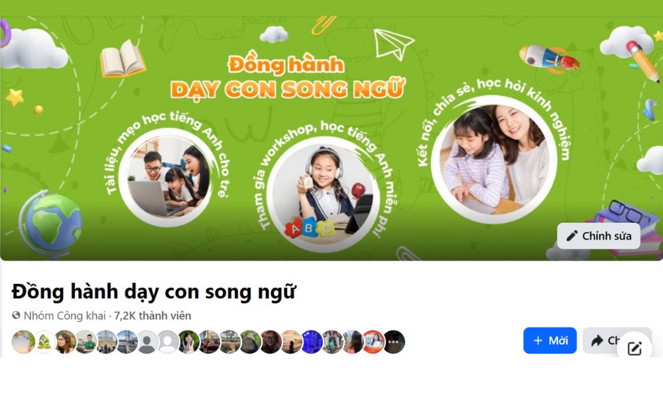Viewport: 663px width, 397px height.
Task: Open the first gray default-silhouette member avatar
Action: (148, 341)
